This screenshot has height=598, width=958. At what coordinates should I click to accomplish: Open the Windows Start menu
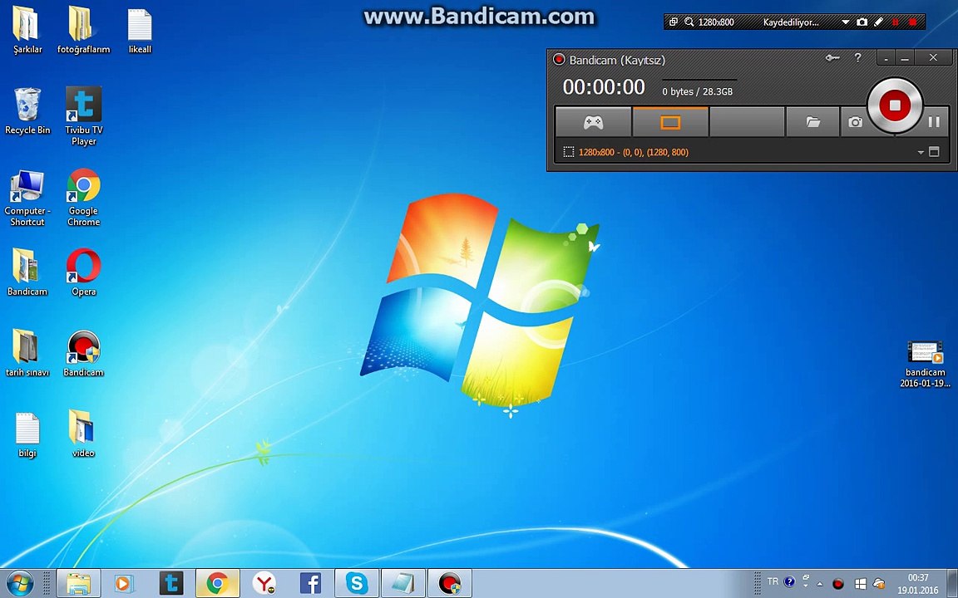20,583
